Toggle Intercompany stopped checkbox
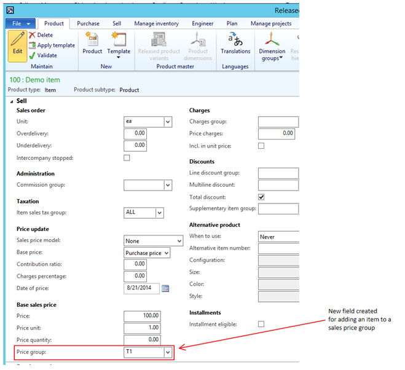 click(x=127, y=158)
